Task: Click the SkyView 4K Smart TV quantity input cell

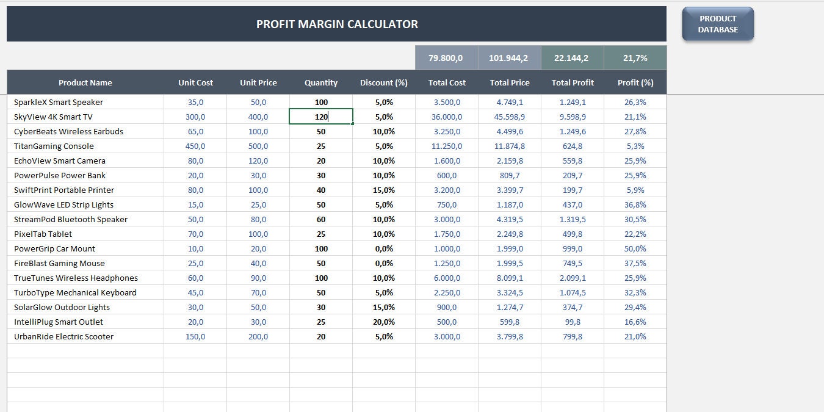Action: [321, 117]
